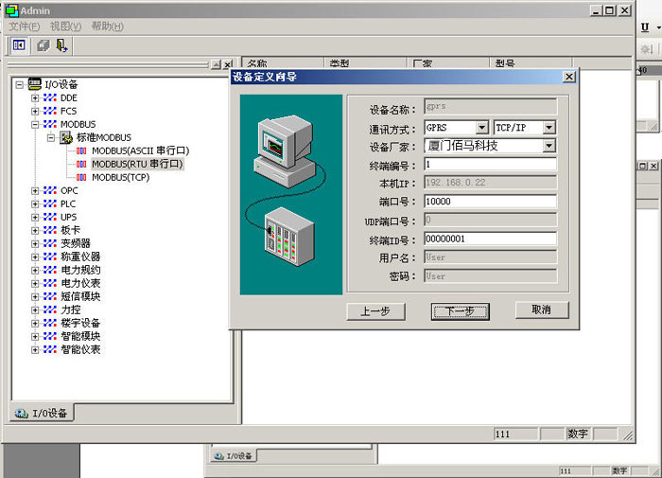This screenshot has width=662, height=478.
Task: Open the TCP/IP protocol dropdown
Action: [549, 127]
